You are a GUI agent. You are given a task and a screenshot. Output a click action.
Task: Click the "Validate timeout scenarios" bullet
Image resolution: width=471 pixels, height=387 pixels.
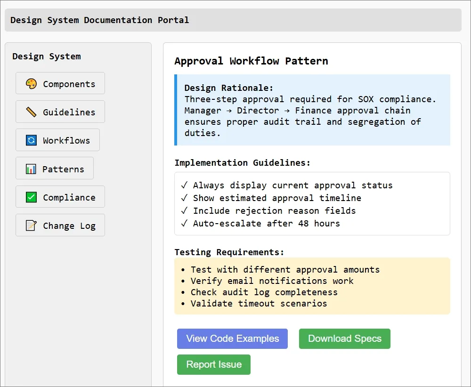tap(258, 304)
